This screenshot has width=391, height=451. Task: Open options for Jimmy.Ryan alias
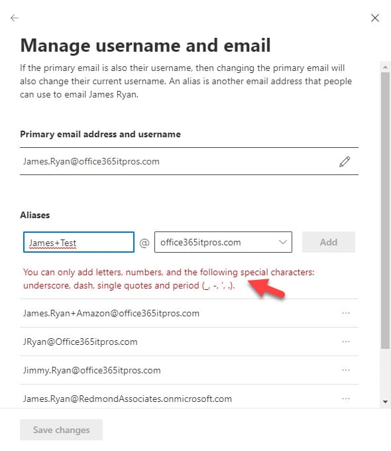tap(346, 370)
